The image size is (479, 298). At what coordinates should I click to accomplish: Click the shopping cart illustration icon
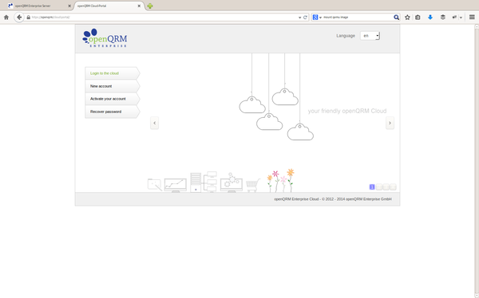coord(253,185)
